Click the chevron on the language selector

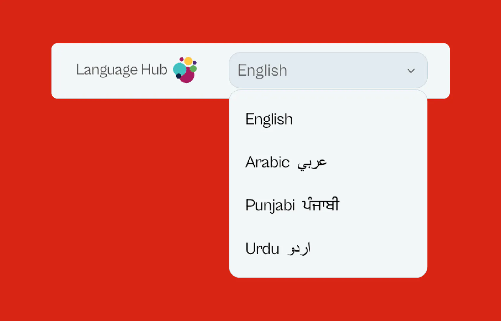411,70
